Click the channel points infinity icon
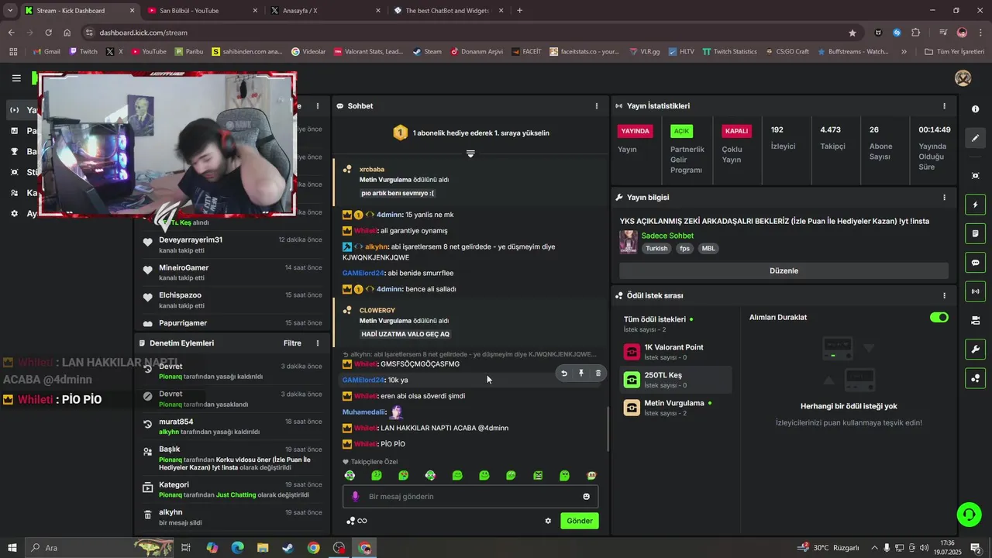Viewport: 992px width, 558px height. (356, 521)
